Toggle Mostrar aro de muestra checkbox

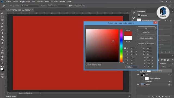click(x=70, y=6)
